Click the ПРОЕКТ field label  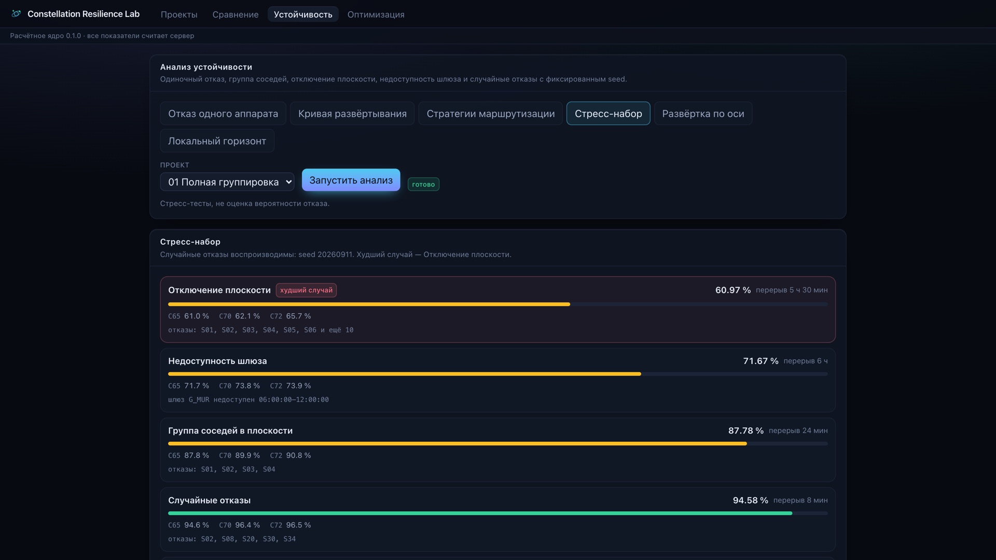click(x=175, y=165)
